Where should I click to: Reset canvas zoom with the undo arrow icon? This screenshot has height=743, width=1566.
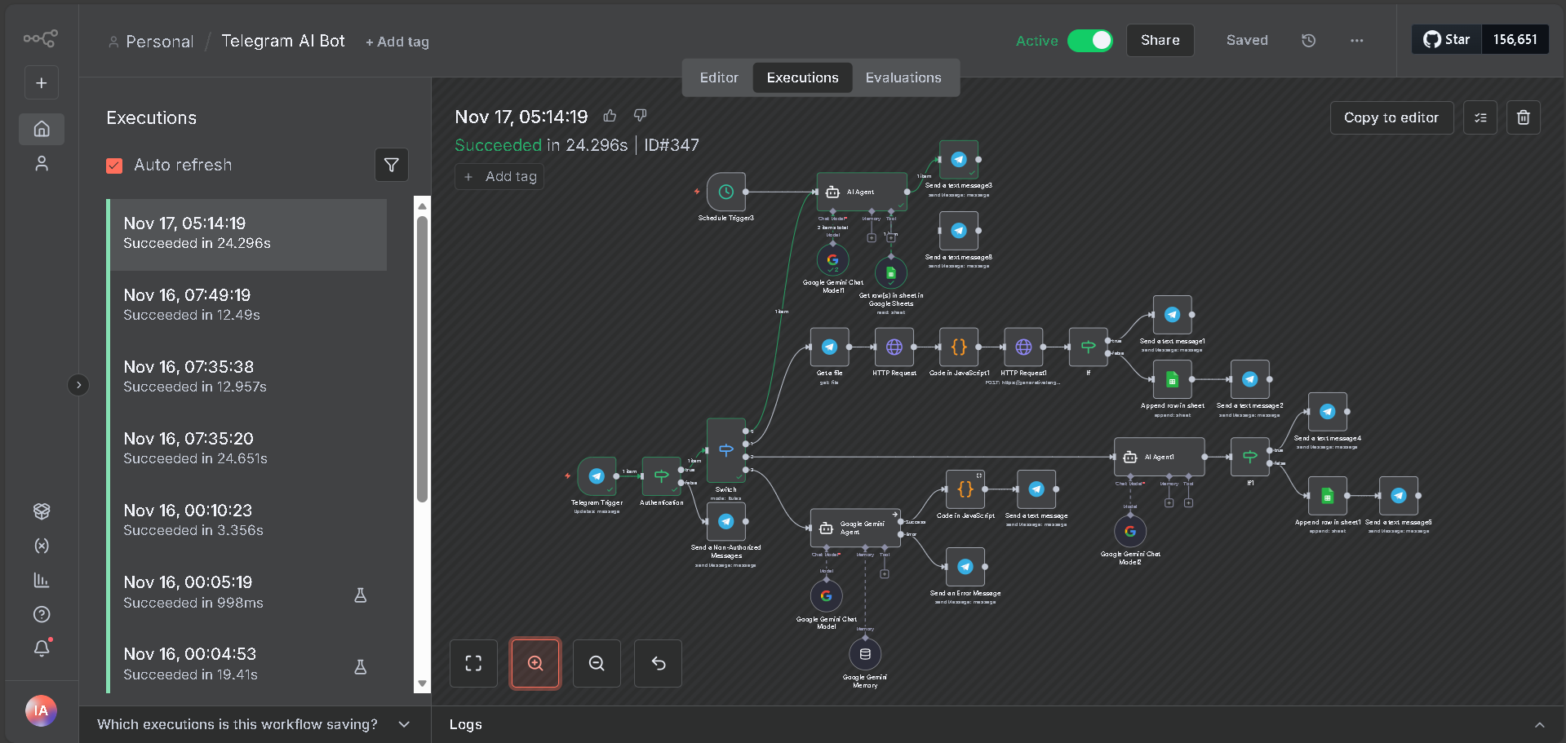tap(658, 663)
